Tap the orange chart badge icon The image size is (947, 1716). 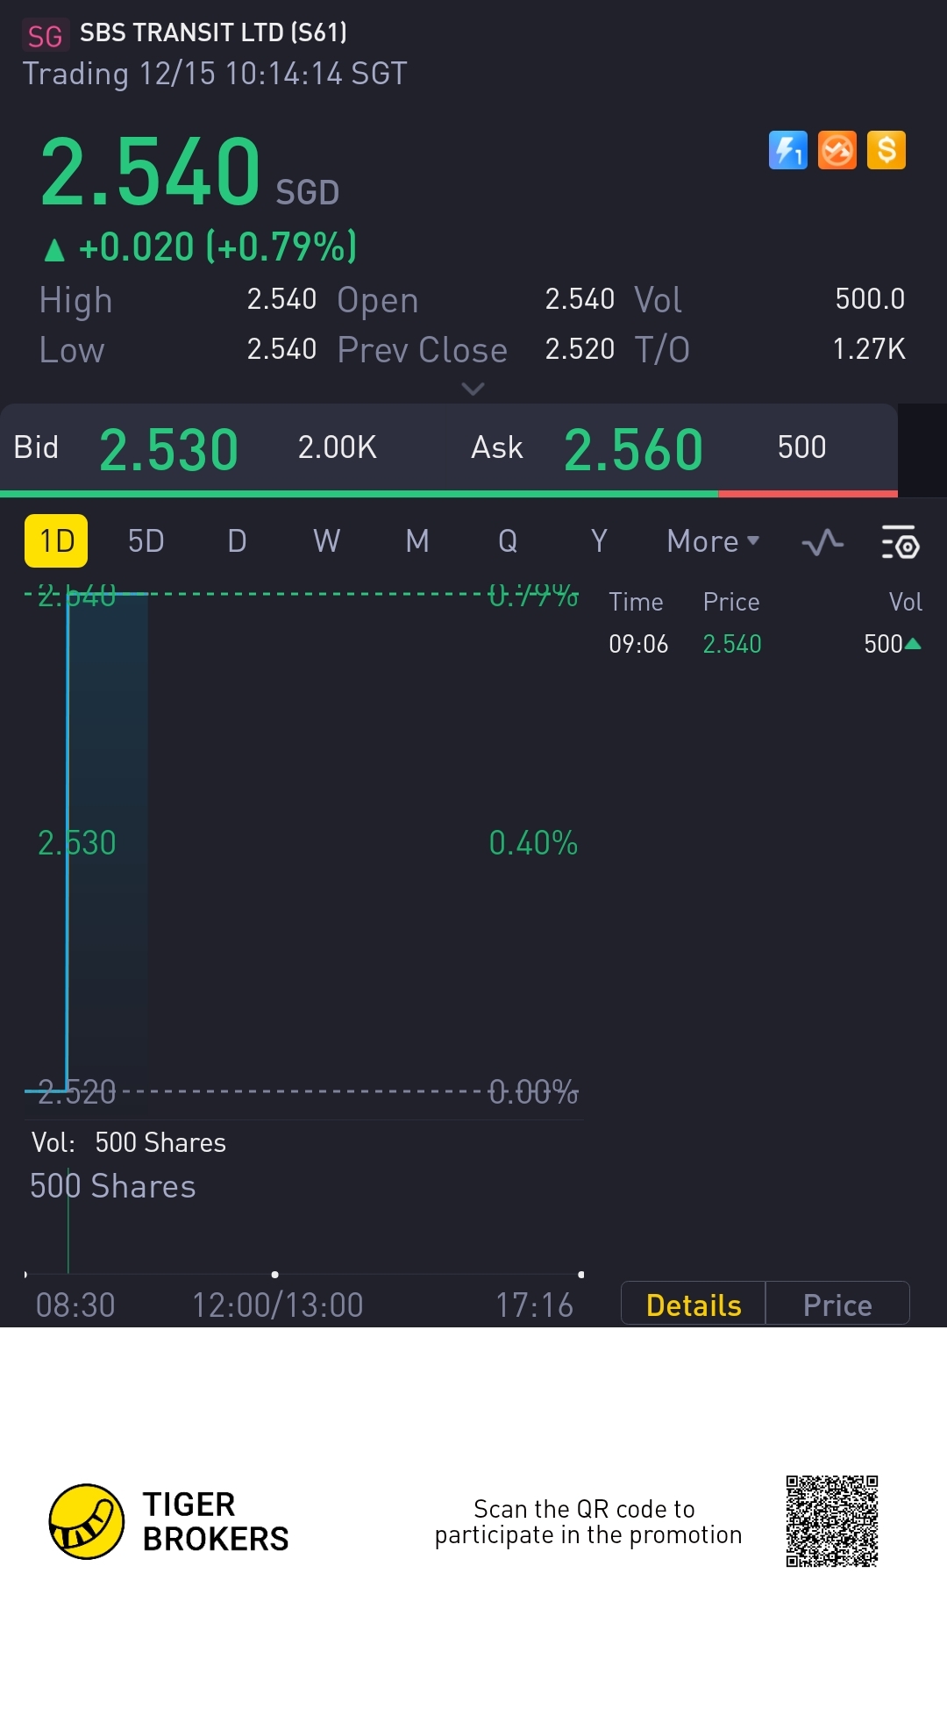(837, 150)
